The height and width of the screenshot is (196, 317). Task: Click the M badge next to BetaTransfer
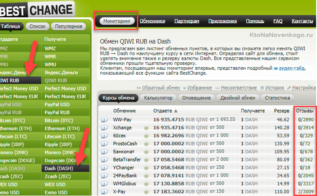point(146,160)
